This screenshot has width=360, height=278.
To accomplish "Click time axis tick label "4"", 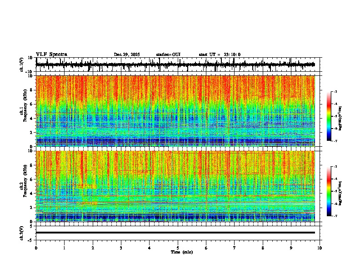I will [150, 248].
